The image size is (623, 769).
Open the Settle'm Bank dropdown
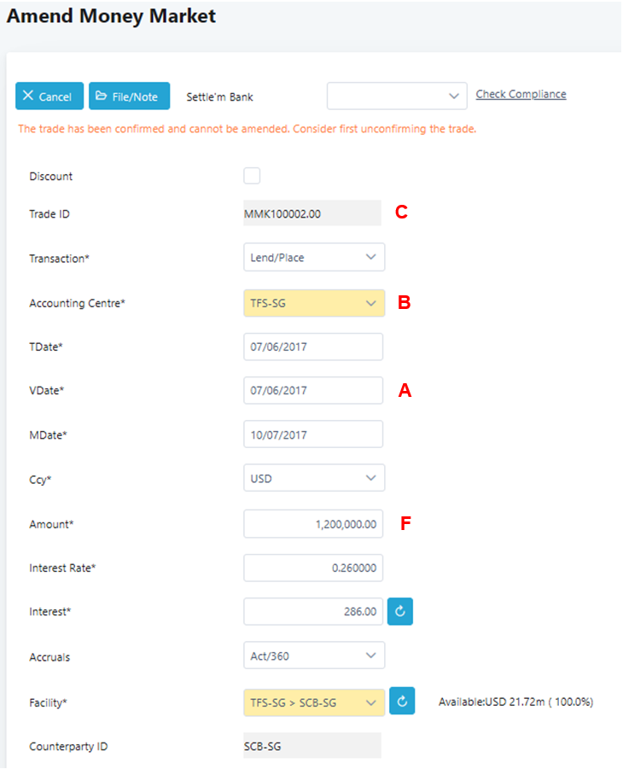pyautogui.click(x=397, y=96)
